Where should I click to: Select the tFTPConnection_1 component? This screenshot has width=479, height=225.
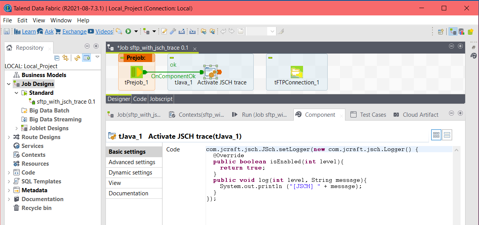tap(297, 72)
